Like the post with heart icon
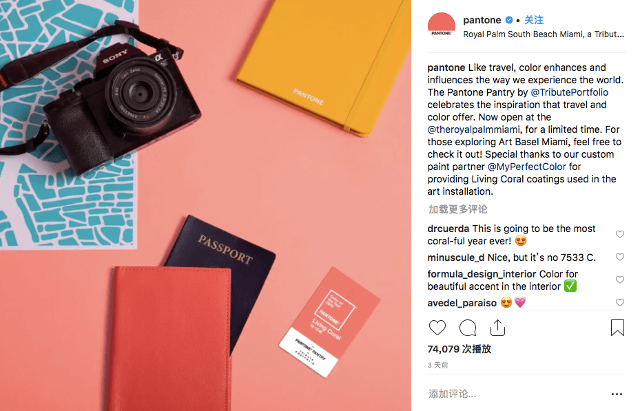The width and height of the screenshot is (640, 411). tap(437, 328)
